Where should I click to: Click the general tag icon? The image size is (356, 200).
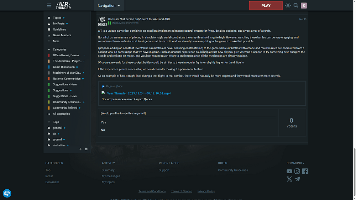(x=49, y=128)
